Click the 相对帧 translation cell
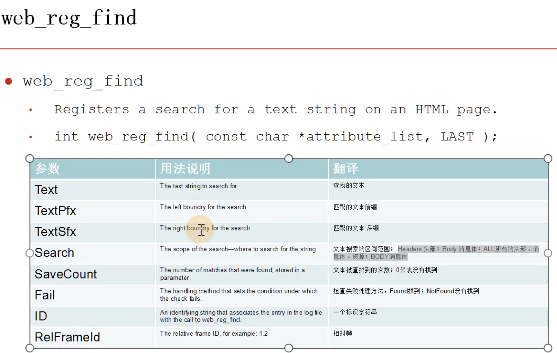 (x=438, y=338)
